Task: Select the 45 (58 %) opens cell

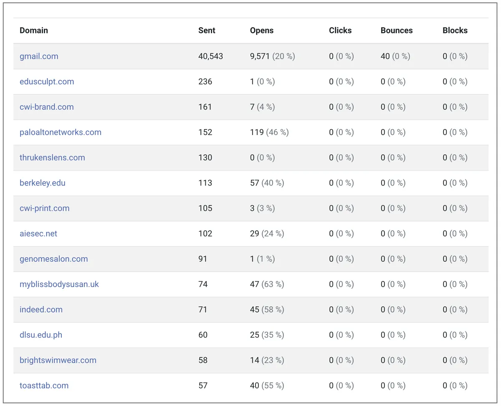Action: 267,310
